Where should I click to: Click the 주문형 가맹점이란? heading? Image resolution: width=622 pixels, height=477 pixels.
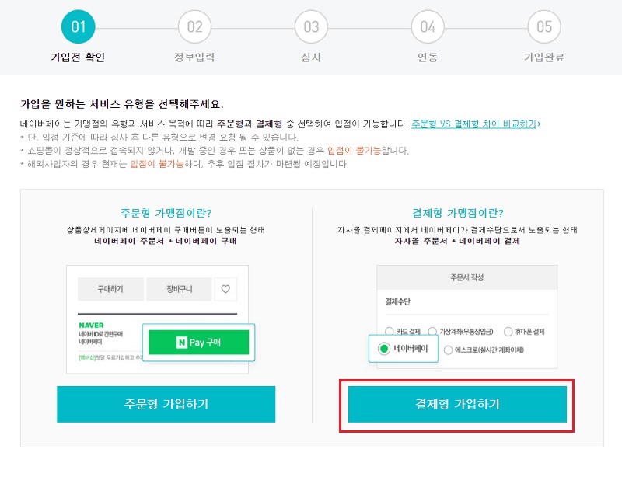click(x=166, y=213)
